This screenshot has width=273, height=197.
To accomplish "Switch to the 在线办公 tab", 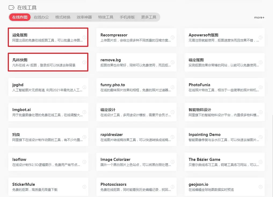I will [x=41, y=17].
